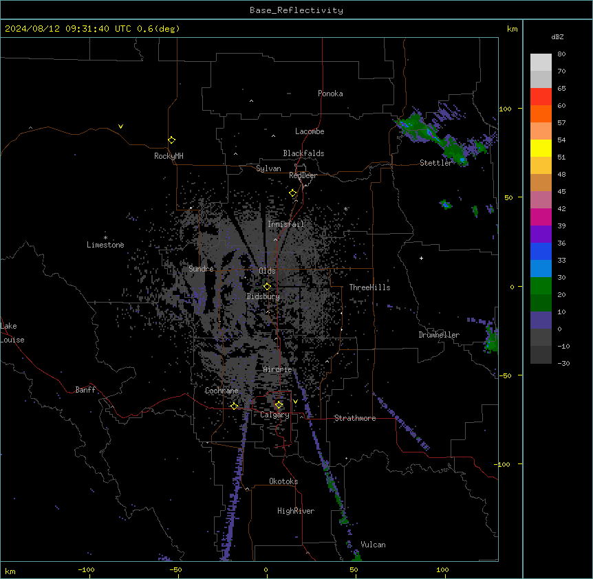Select the magenta 39-42 dBZ legend swatch

[541, 217]
